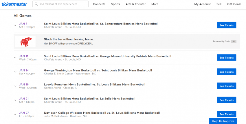Click the JAN 11 date label

pyautogui.click(x=23, y=56)
